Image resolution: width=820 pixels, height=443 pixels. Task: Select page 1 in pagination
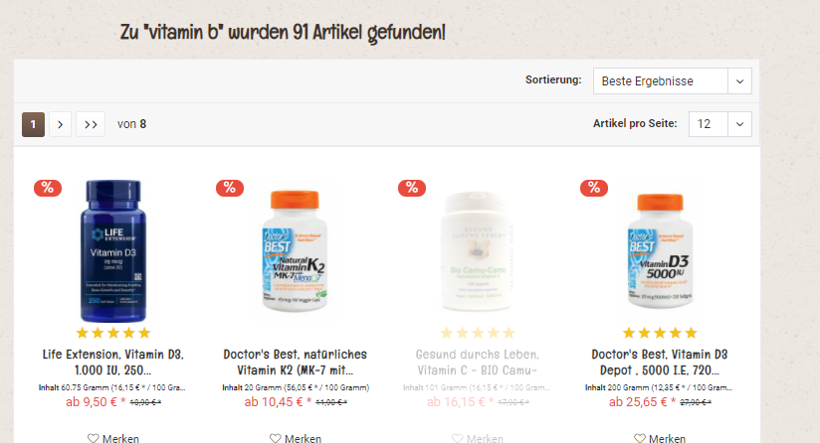(33, 124)
